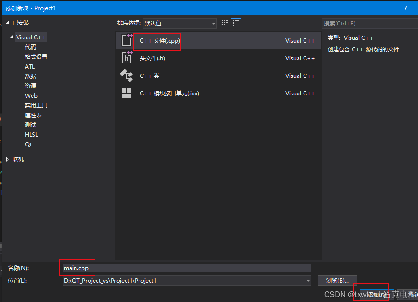Click the 类型: Visual C++ info line
418x302 pixels.
(350, 38)
